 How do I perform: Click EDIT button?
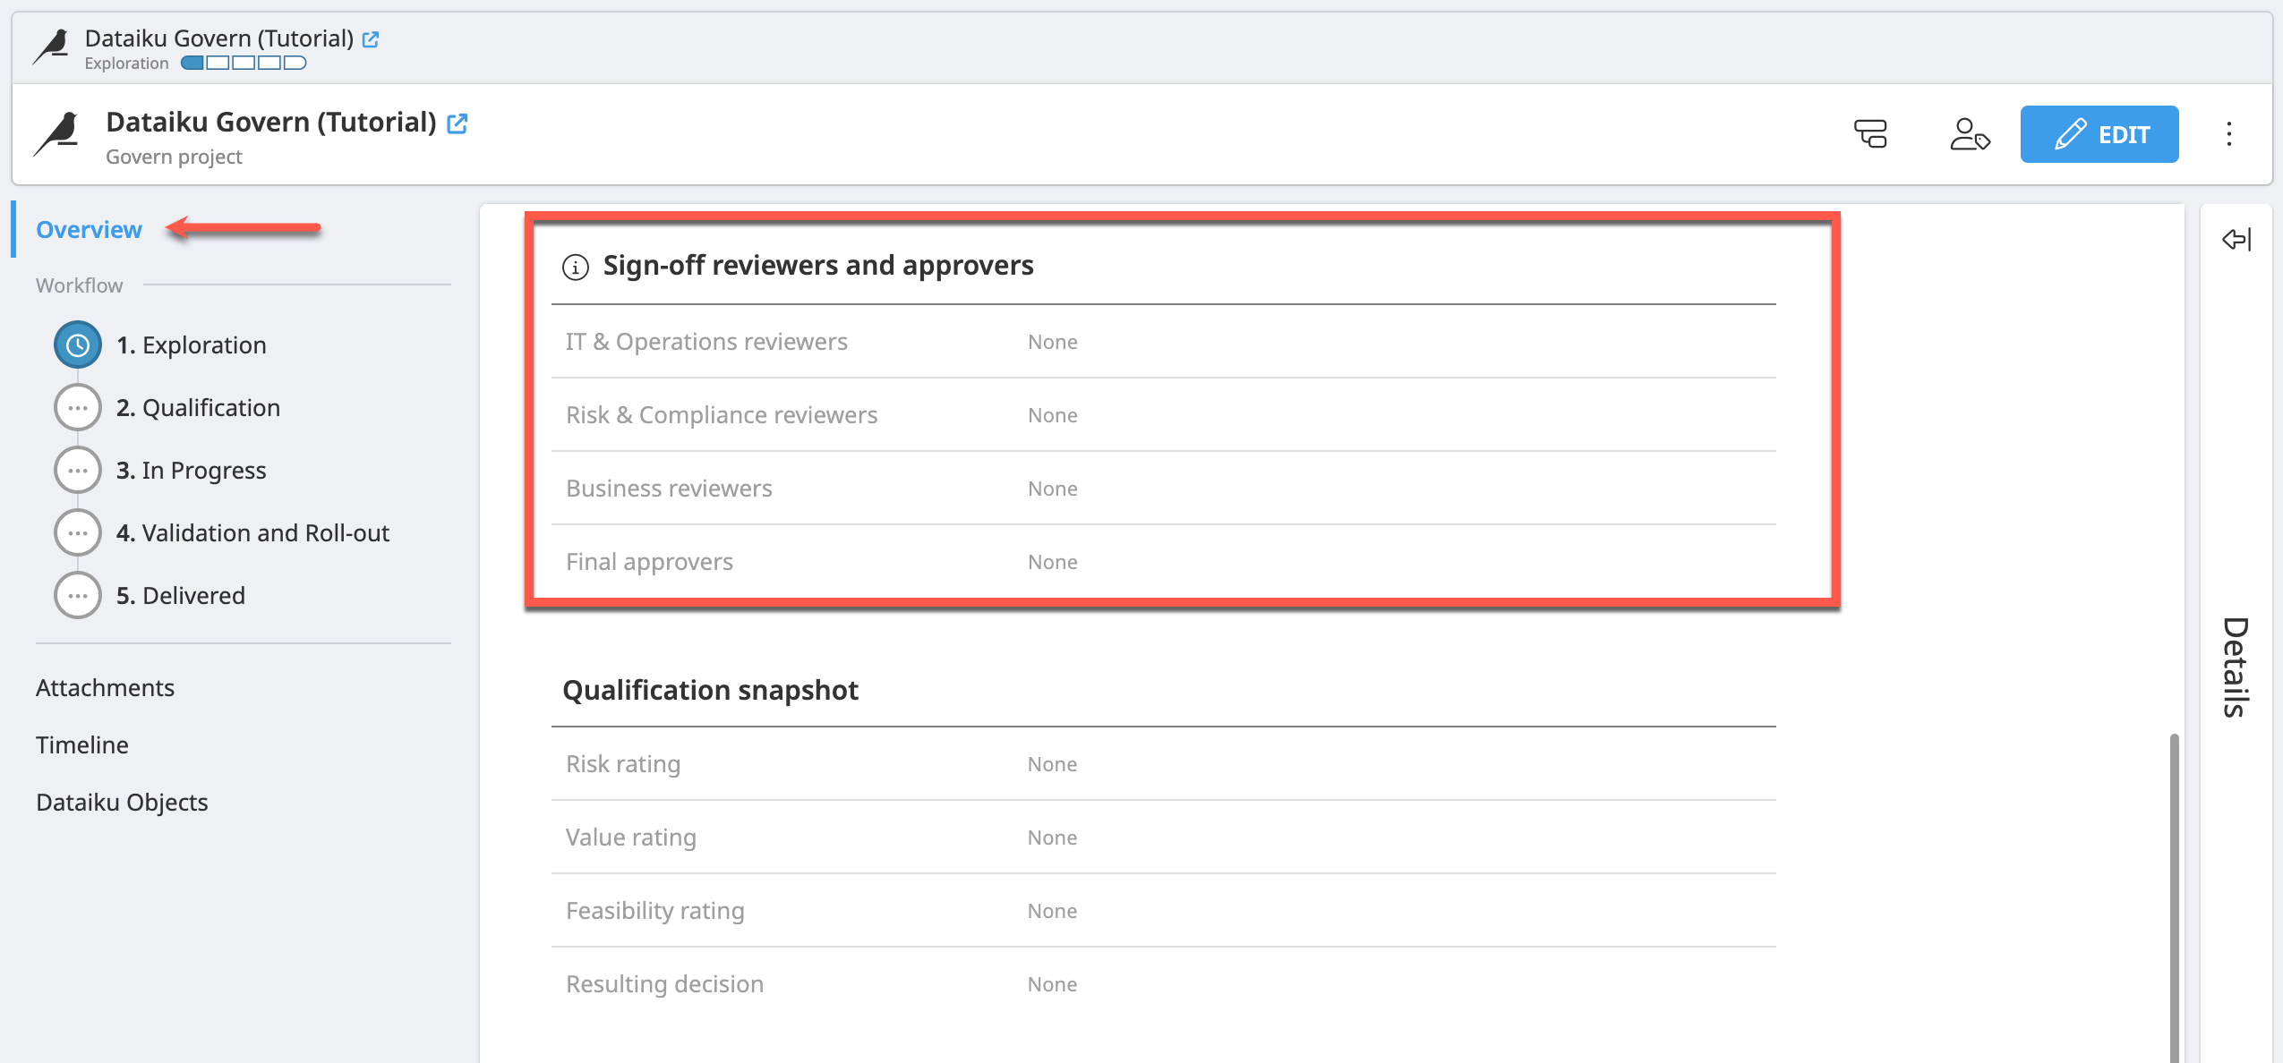[2099, 134]
